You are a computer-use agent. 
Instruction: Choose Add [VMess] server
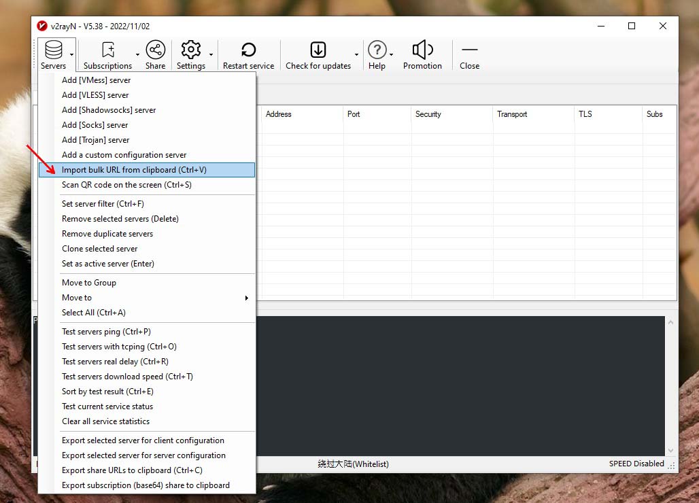click(96, 80)
